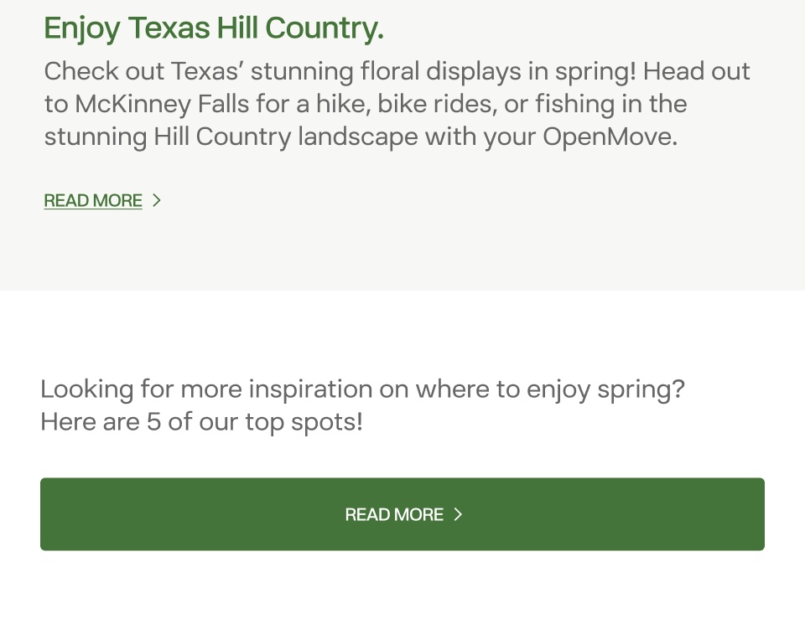This screenshot has width=805, height=629.
Task: Click the word "Enjoy" in the heading
Action: click(81, 28)
